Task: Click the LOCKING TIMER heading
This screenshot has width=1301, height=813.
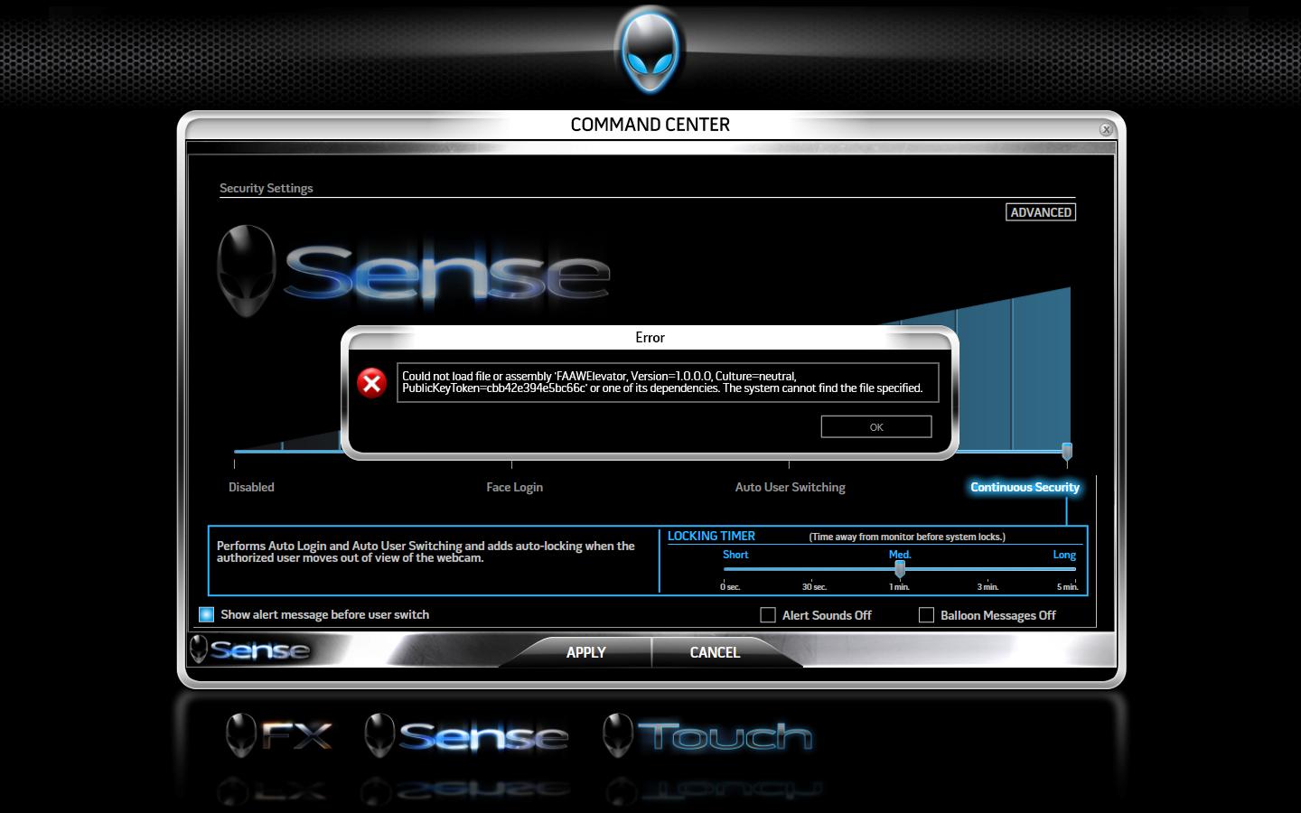Action: click(x=711, y=536)
